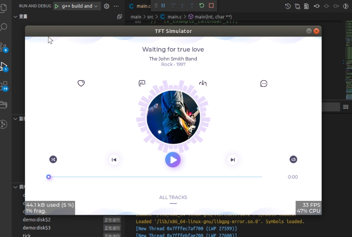Open launch.json with the gear icon
This screenshot has height=237, width=352.
(x=106, y=6)
